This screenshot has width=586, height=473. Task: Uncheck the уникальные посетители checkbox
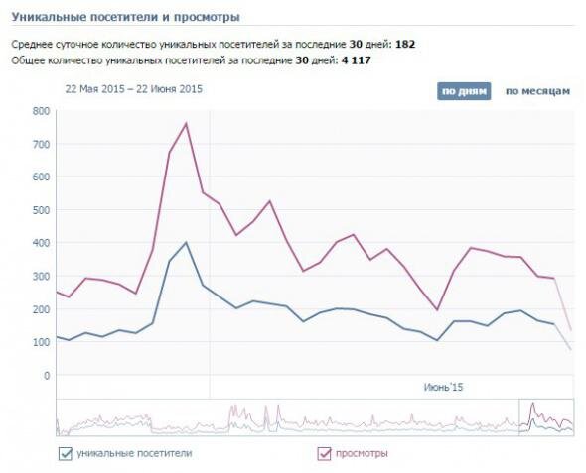click(65, 453)
